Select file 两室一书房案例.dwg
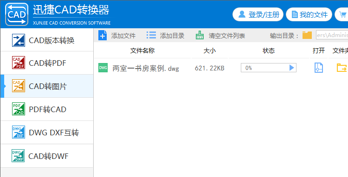348x177 pixels. 146,68
